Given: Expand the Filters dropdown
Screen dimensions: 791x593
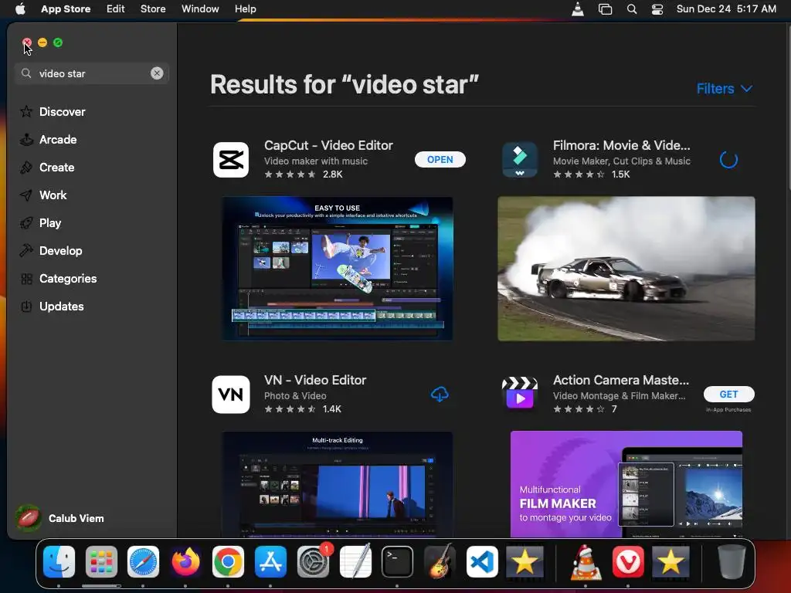Looking at the screenshot, I should click(725, 89).
